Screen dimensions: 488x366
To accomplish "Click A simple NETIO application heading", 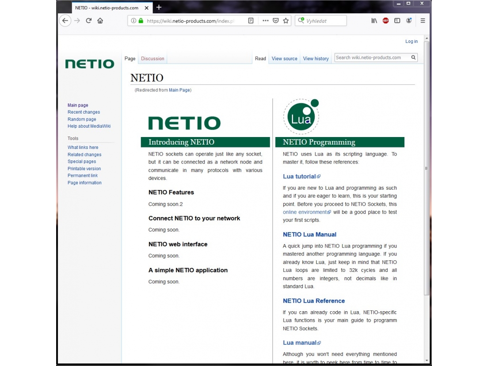I will point(188,270).
